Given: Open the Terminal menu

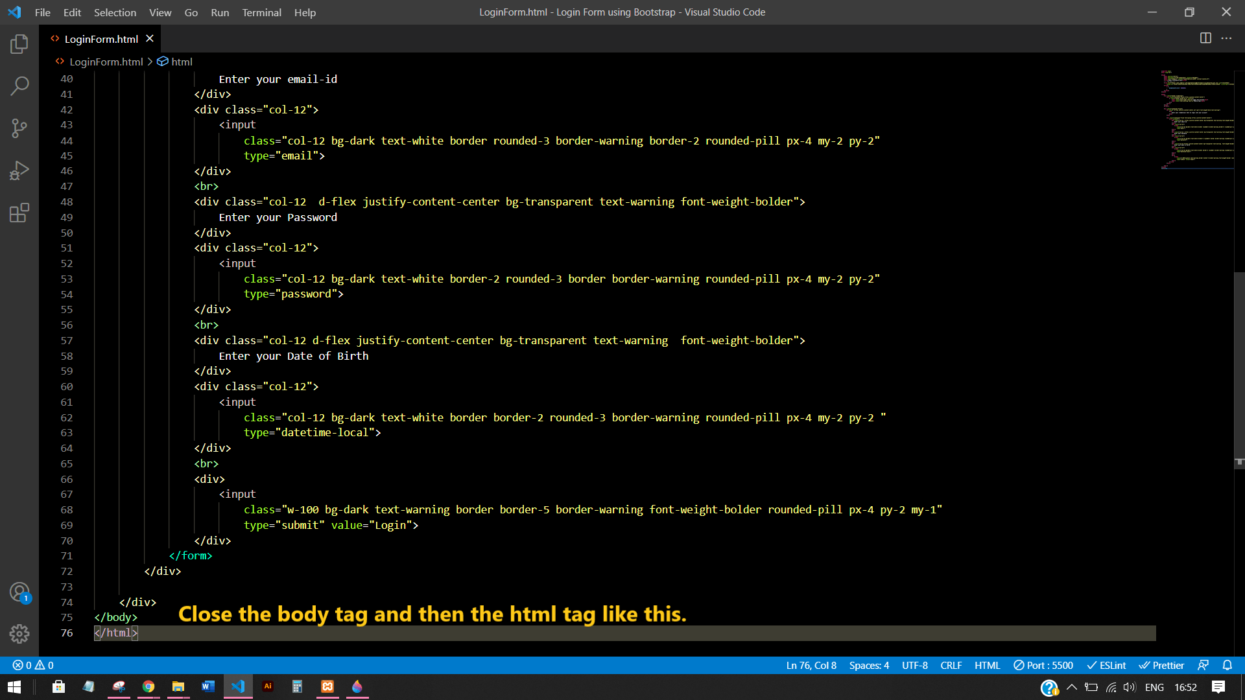Looking at the screenshot, I should tap(261, 12).
